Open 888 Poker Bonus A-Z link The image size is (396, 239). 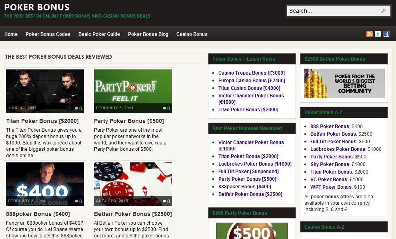(330, 126)
